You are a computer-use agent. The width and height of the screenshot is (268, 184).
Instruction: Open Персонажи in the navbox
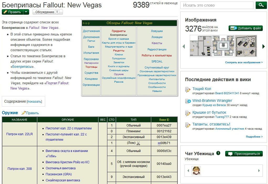pos(91,59)
